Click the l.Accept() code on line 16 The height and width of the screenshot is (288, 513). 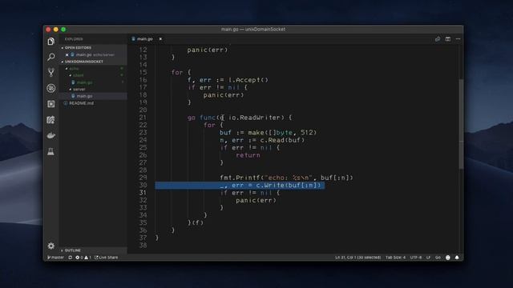pyautogui.click(x=248, y=80)
